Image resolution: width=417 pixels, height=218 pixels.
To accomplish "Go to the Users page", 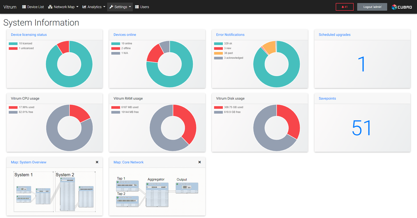I will coord(142,7).
